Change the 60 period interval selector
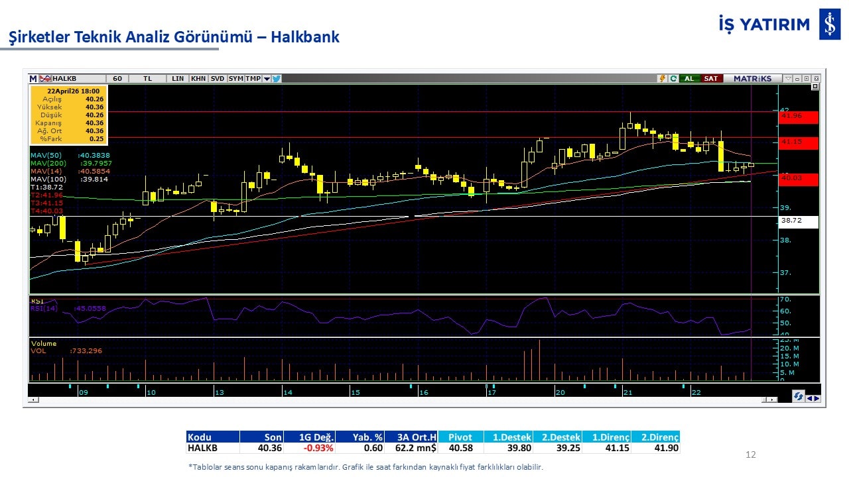 click(117, 78)
